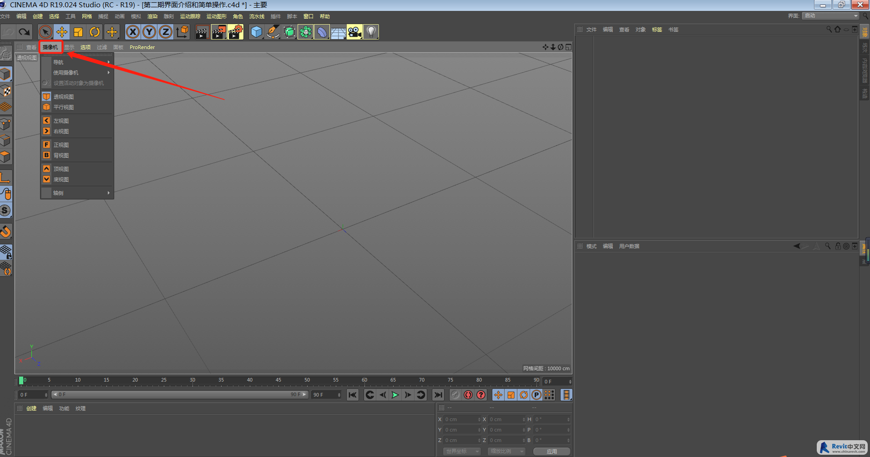Toggle position keying in timeline bar

pyautogui.click(x=498, y=395)
